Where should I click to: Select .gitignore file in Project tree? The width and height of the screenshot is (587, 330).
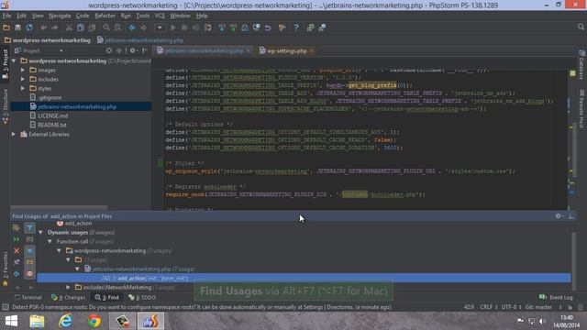(x=50, y=98)
